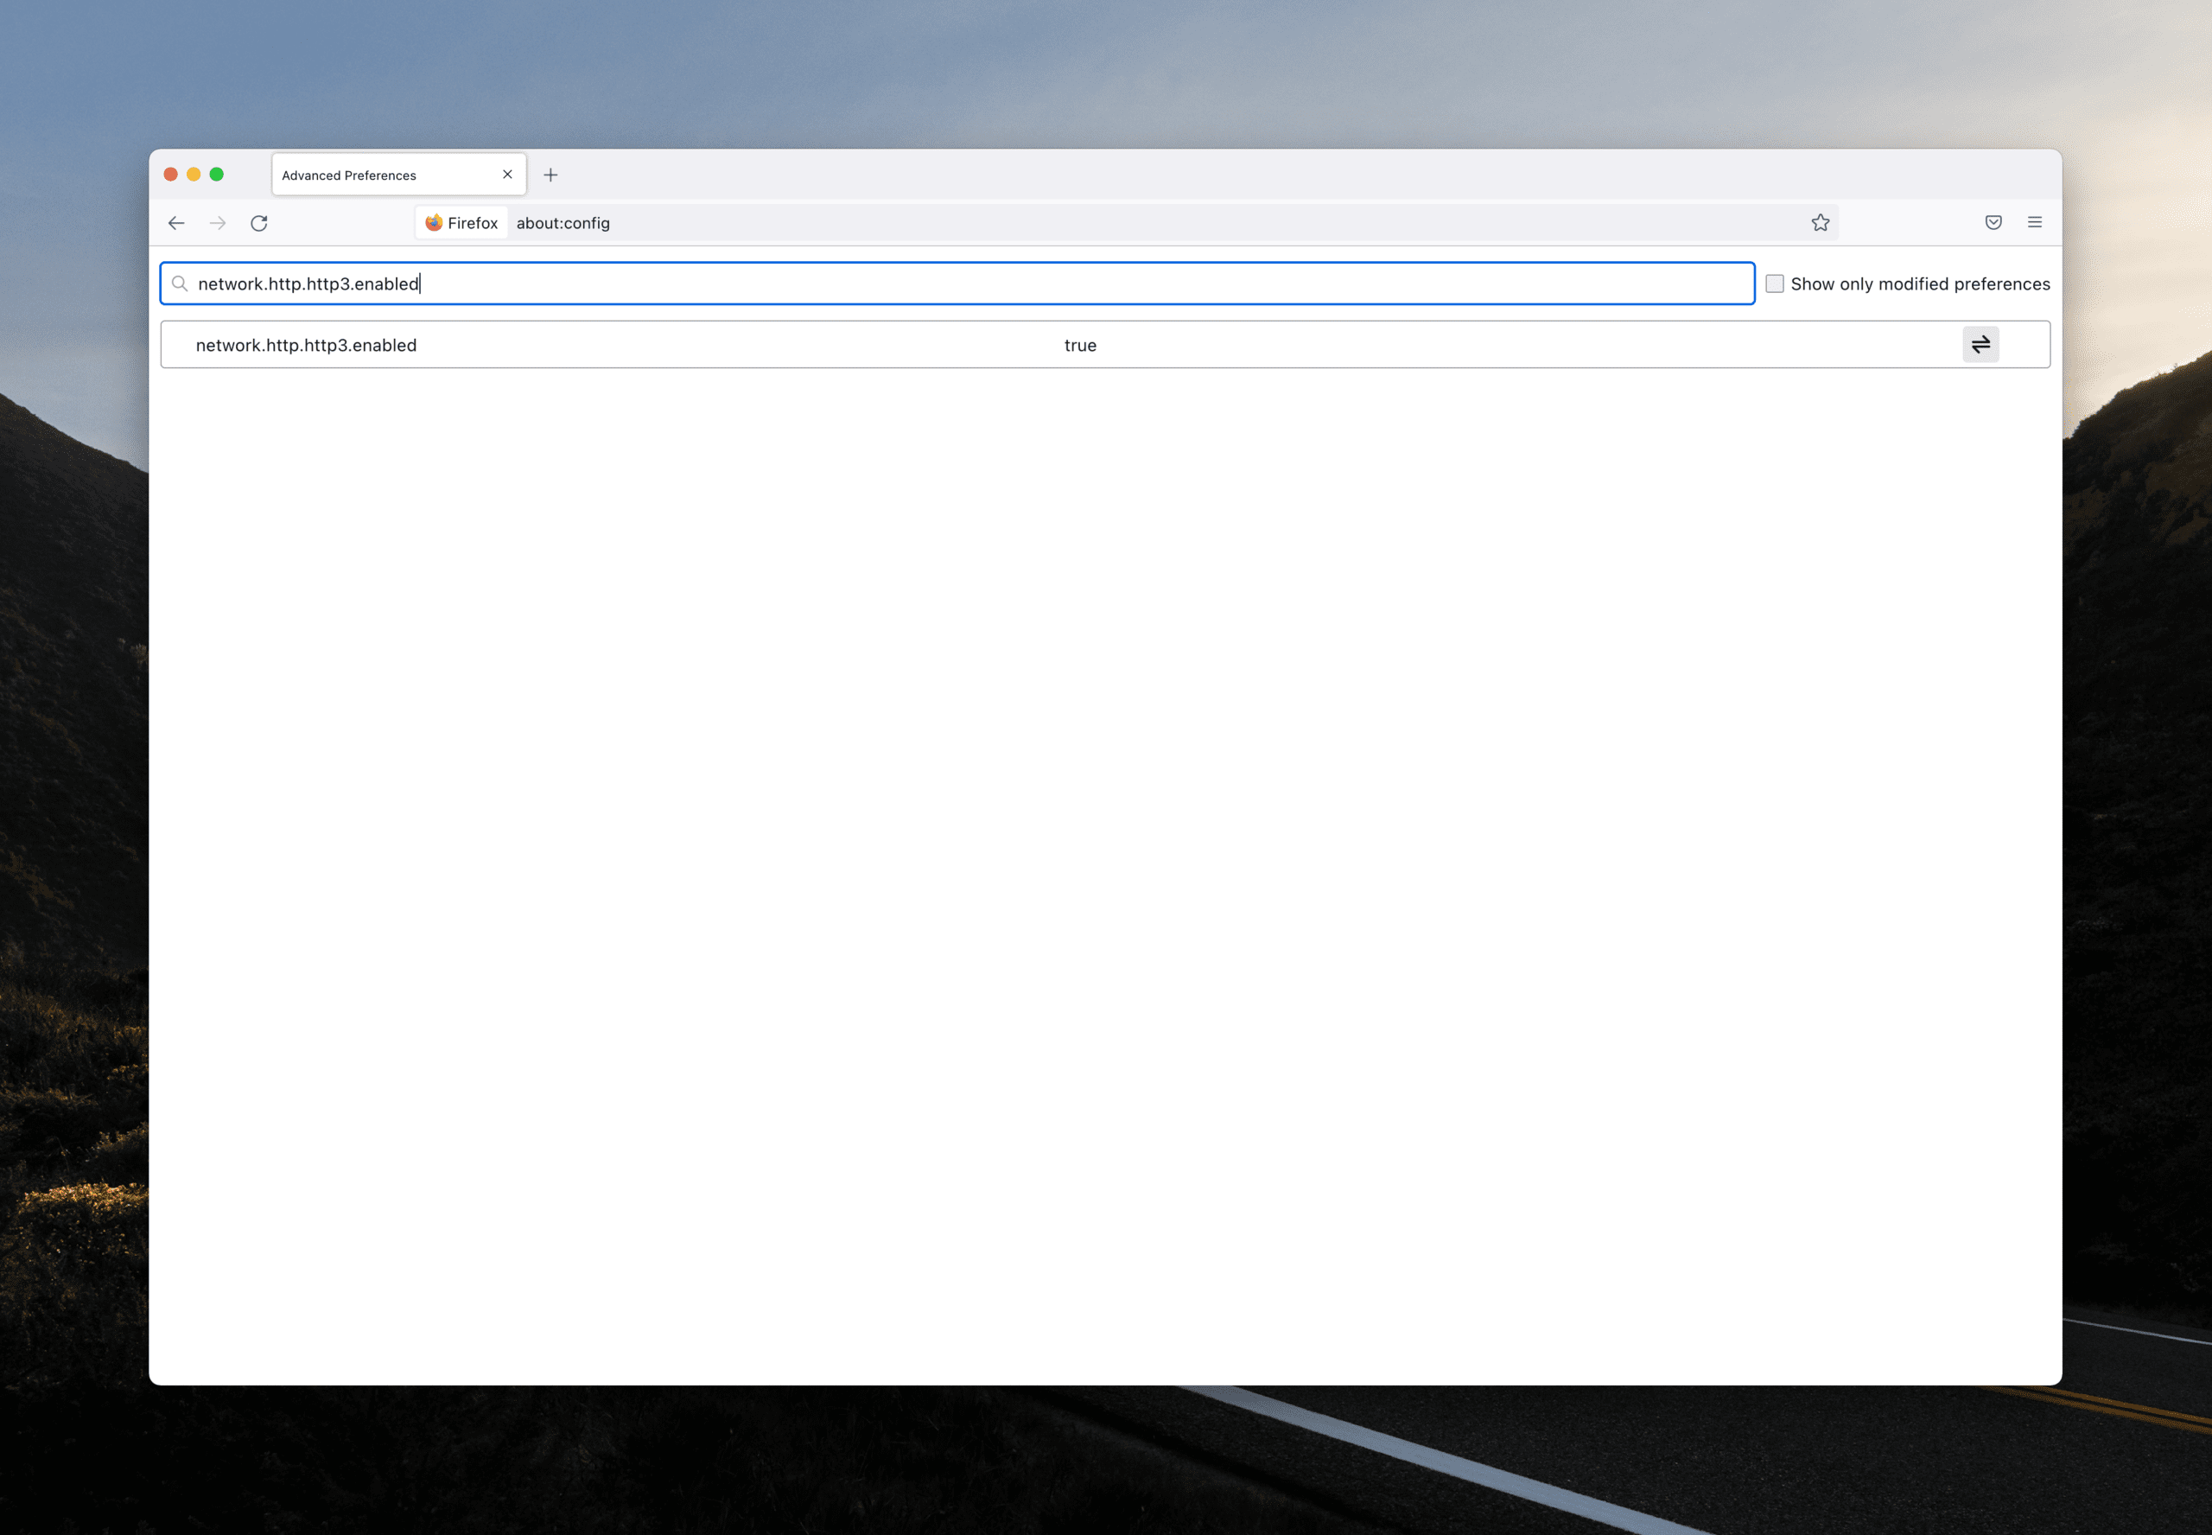The height and width of the screenshot is (1535, 2212).
Task: Click the true value of the preference
Action: [1079, 345]
